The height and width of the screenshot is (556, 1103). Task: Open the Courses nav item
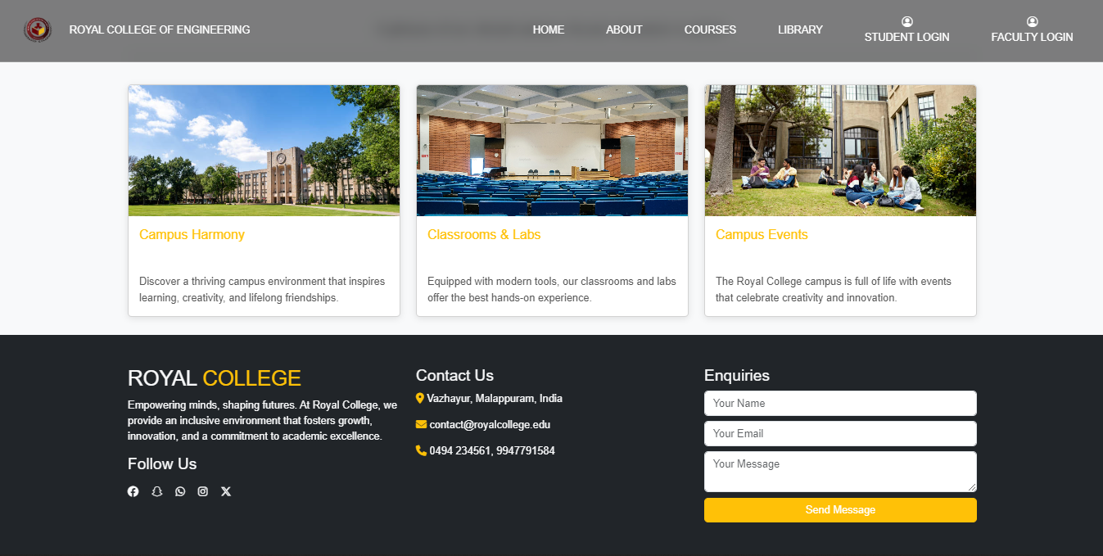click(x=710, y=29)
